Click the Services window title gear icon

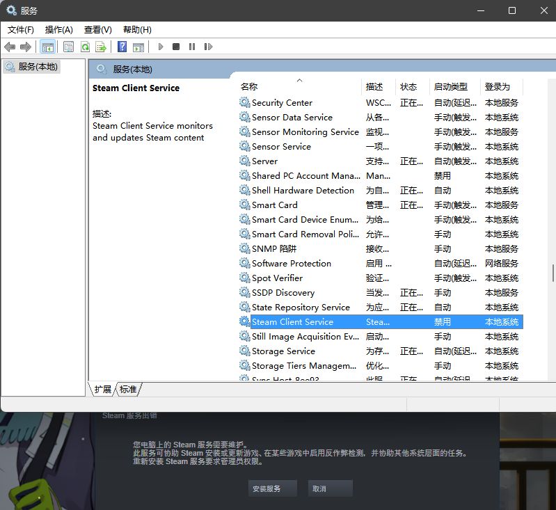[11, 10]
